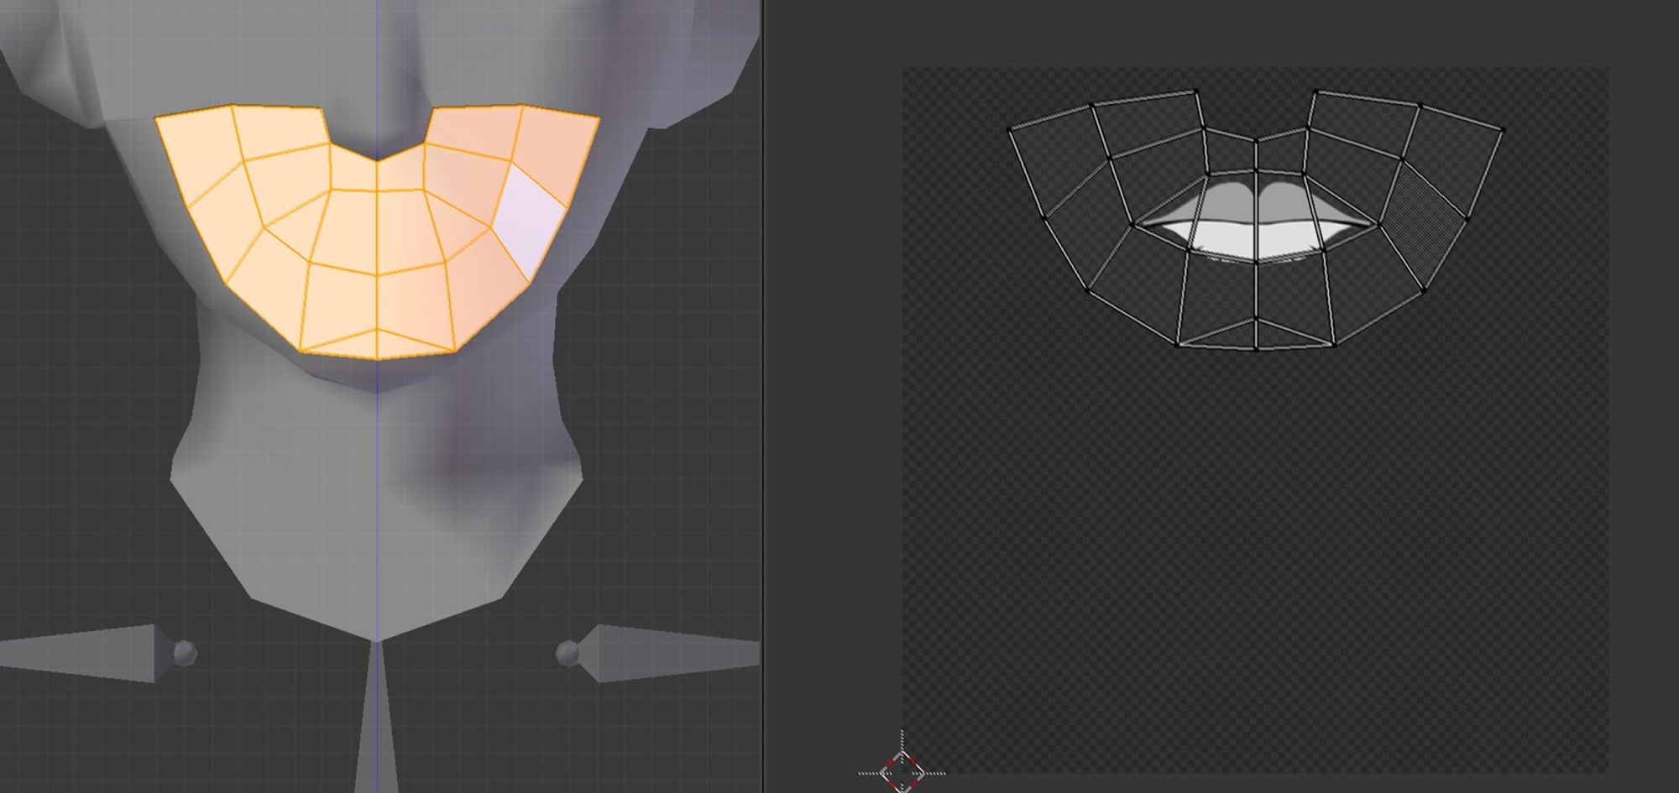
Task: Select the top-right corner UV vertex
Action: tap(1503, 130)
